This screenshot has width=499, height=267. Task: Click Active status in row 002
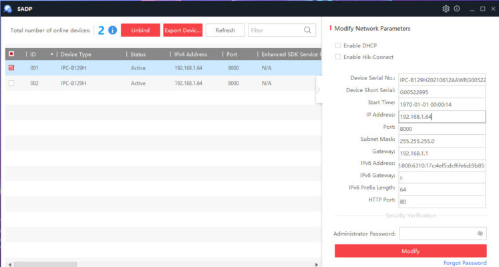tap(138, 83)
